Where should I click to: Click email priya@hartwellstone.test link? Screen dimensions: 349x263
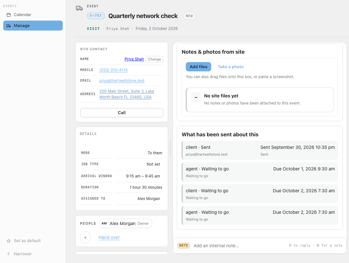coord(122,81)
